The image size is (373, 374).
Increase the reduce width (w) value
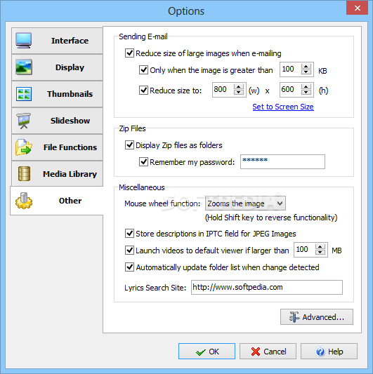(x=239, y=87)
